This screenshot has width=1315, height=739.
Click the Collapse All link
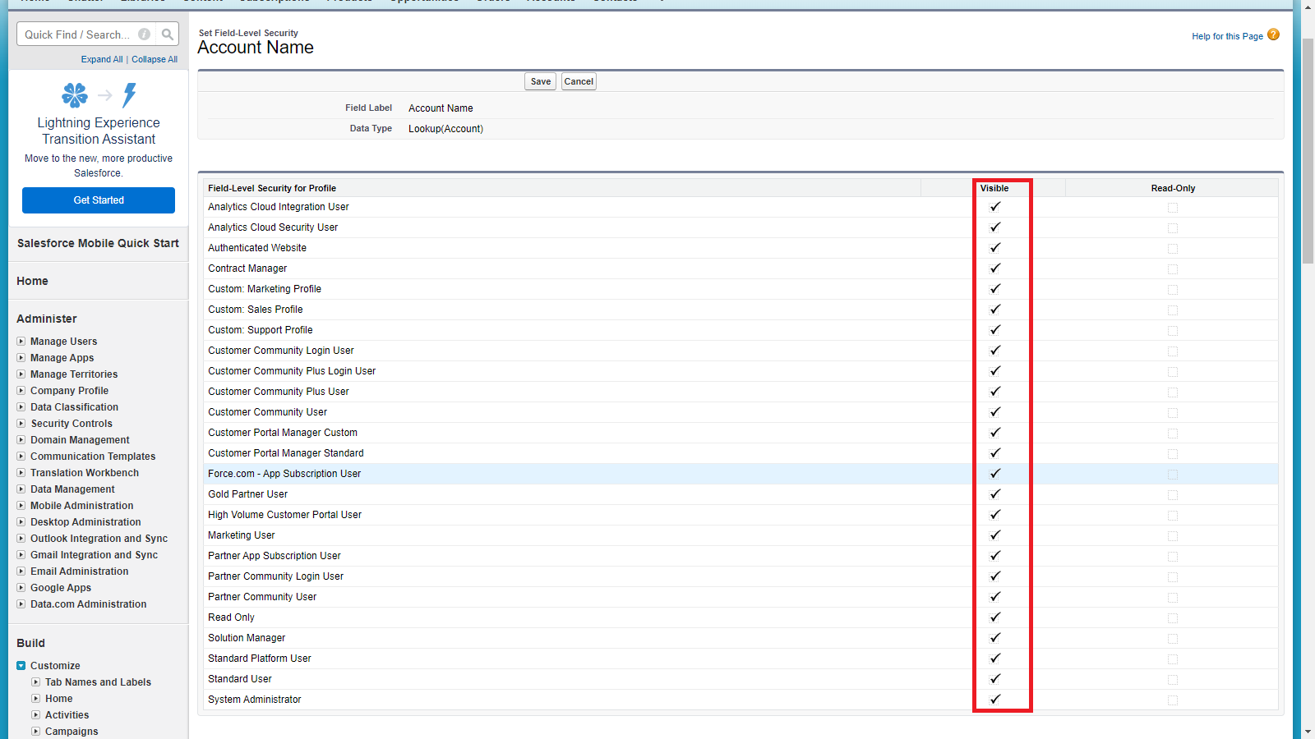pos(155,59)
